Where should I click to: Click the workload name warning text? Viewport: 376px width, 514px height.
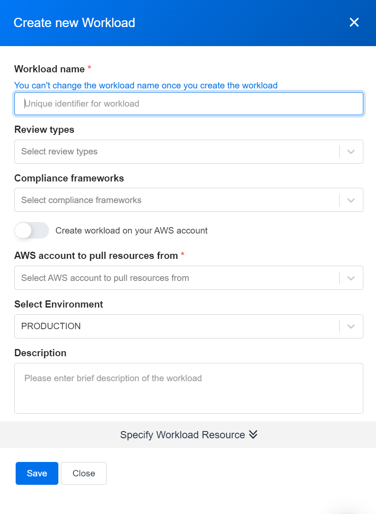tap(146, 85)
